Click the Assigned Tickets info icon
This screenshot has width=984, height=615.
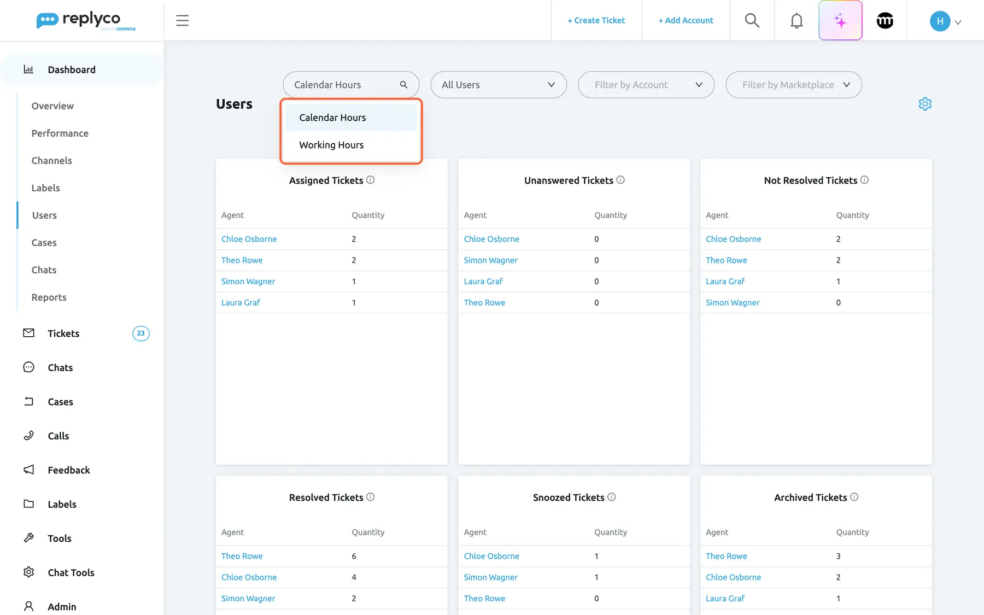point(371,180)
